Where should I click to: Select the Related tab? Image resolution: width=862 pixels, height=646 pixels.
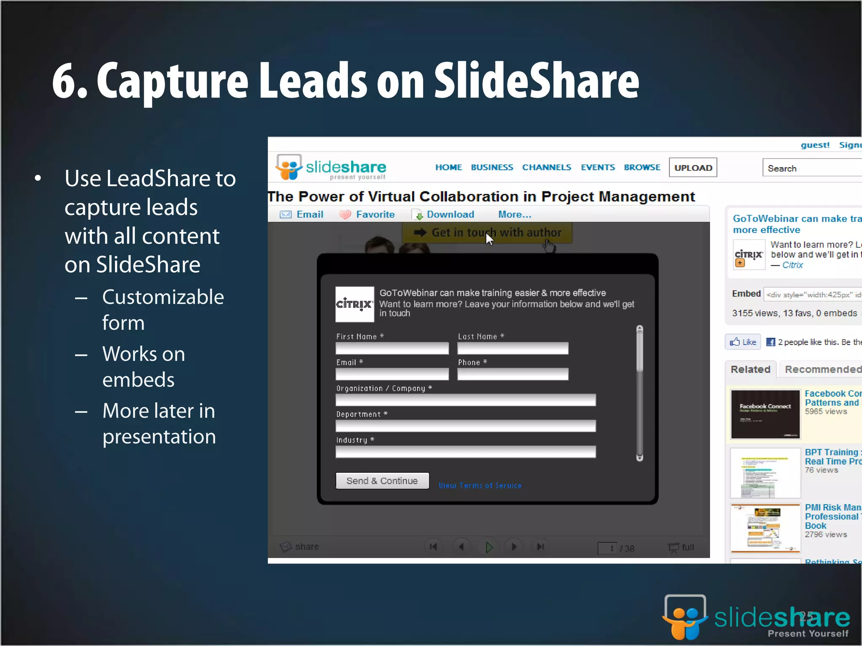[x=750, y=369]
